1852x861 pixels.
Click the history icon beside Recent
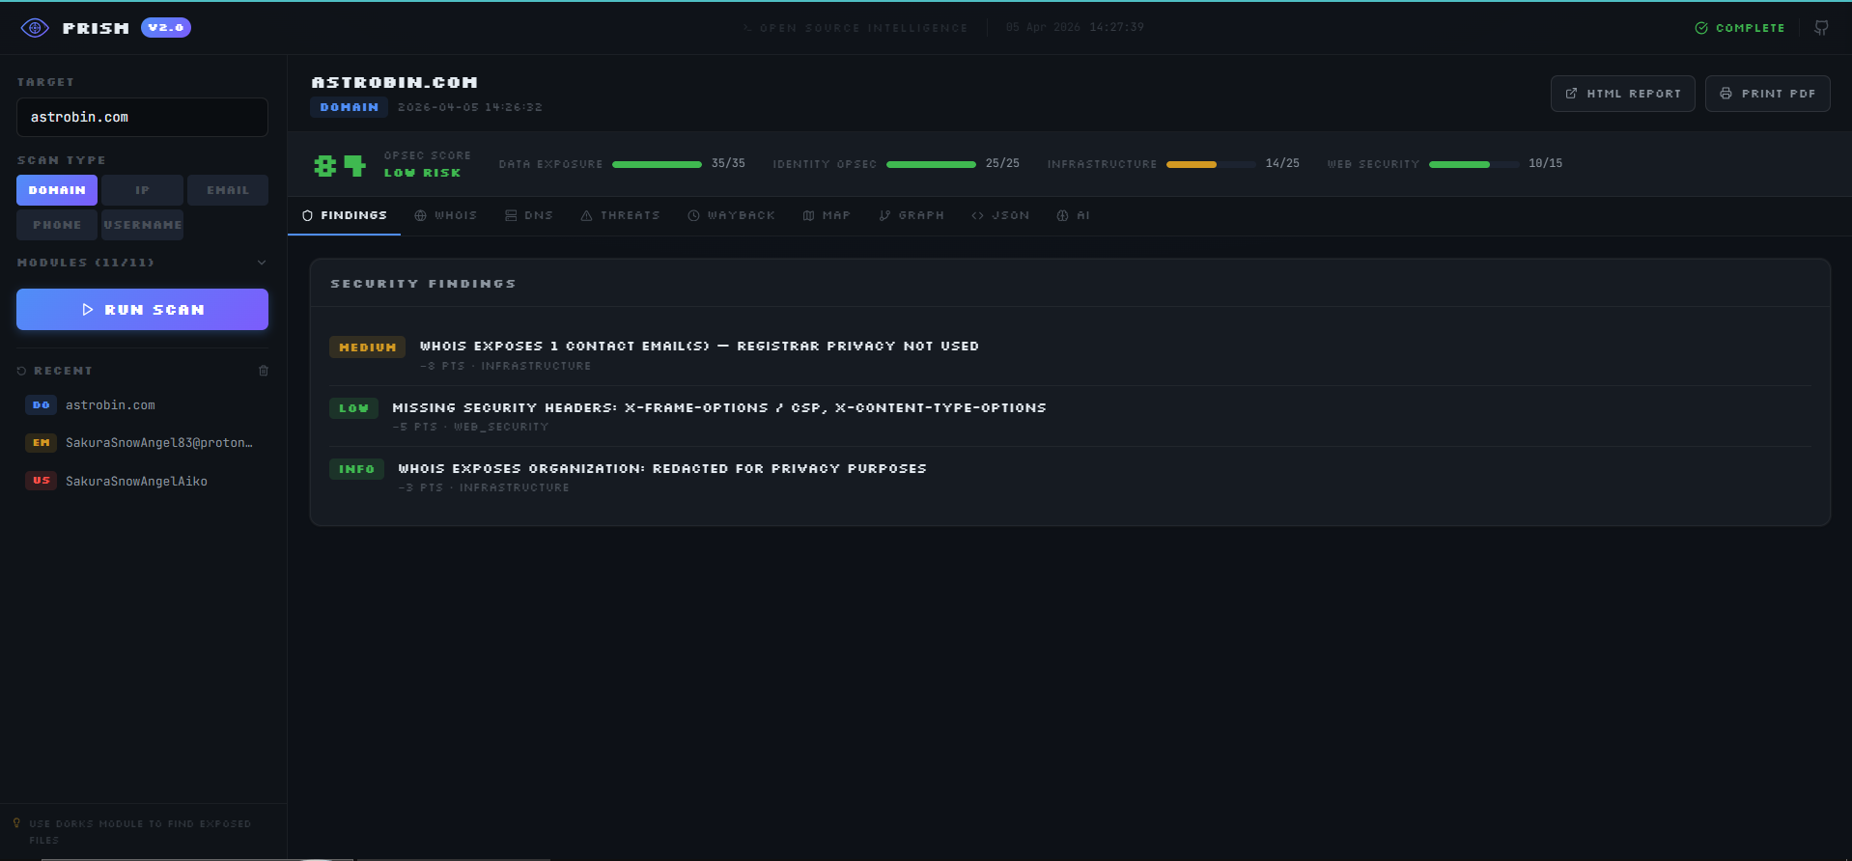[x=22, y=371]
